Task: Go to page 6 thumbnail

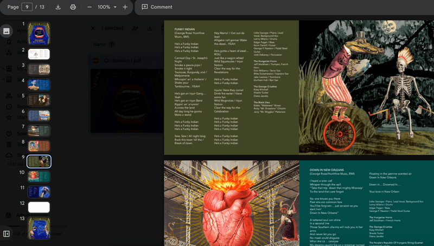Action: coord(39,115)
